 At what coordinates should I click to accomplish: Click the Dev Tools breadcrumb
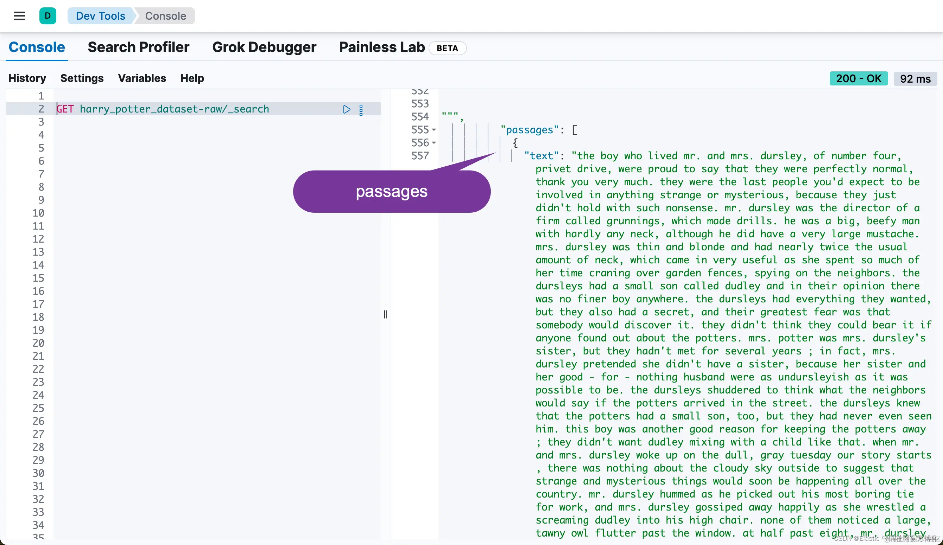point(100,16)
